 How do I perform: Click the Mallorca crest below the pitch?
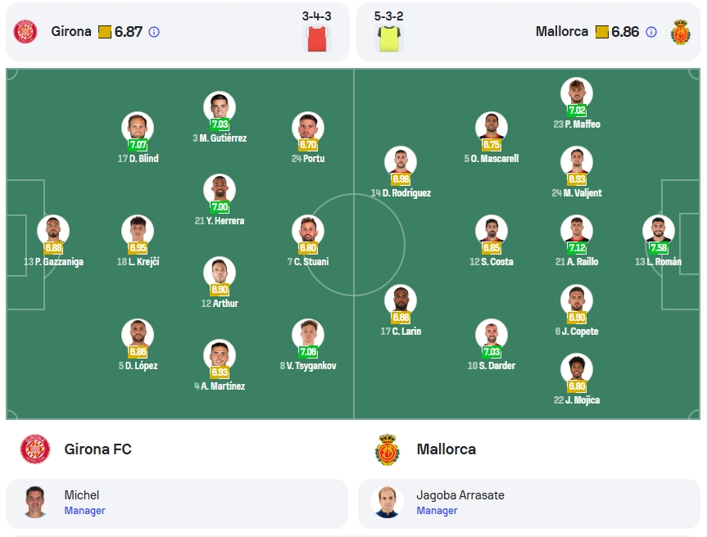coord(387,449)
